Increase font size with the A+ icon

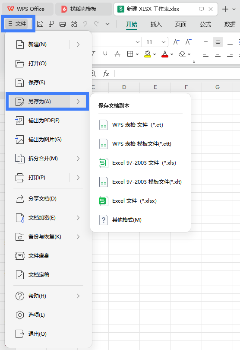[x=177, y=42]
